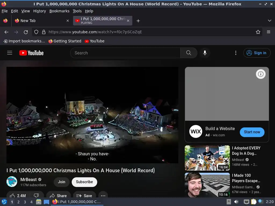
Task: Open the ad info icon
Action: point(260,74)
